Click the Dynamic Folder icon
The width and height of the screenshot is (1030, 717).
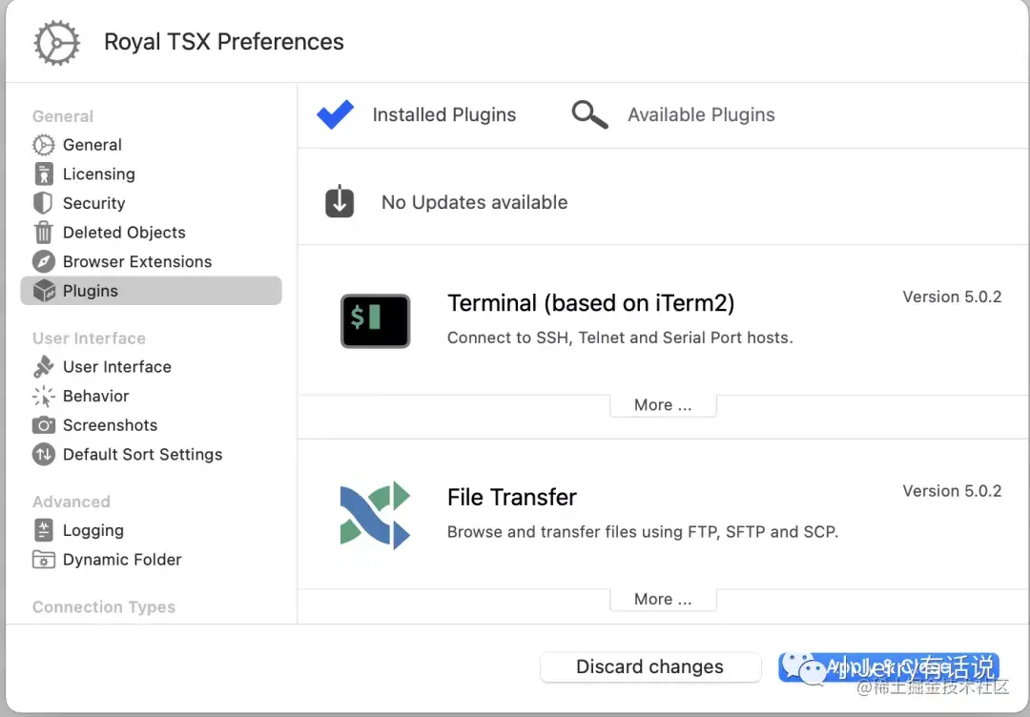[43, 560]
